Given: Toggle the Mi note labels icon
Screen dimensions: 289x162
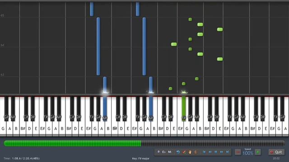Looking at the screenshot, I should tap(170, 152).
